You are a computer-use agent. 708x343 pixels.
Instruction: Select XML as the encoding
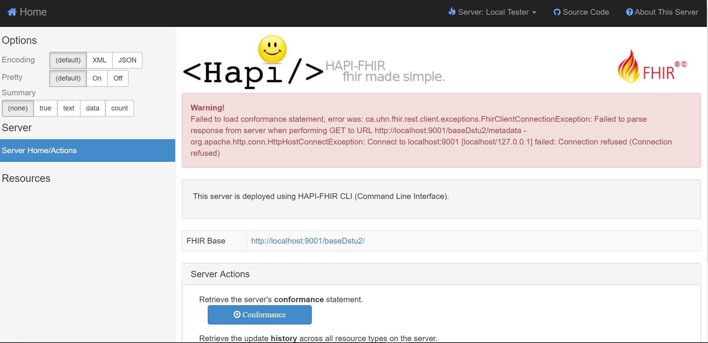click(x=99, y=60)
